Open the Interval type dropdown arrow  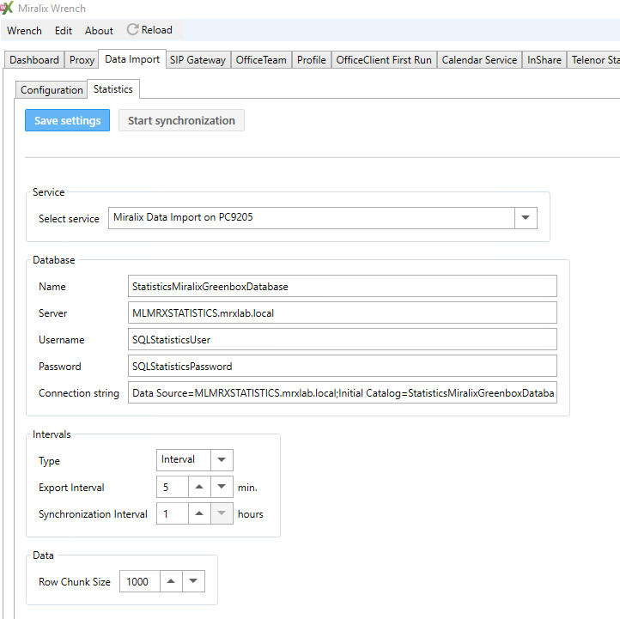[222, 460]
